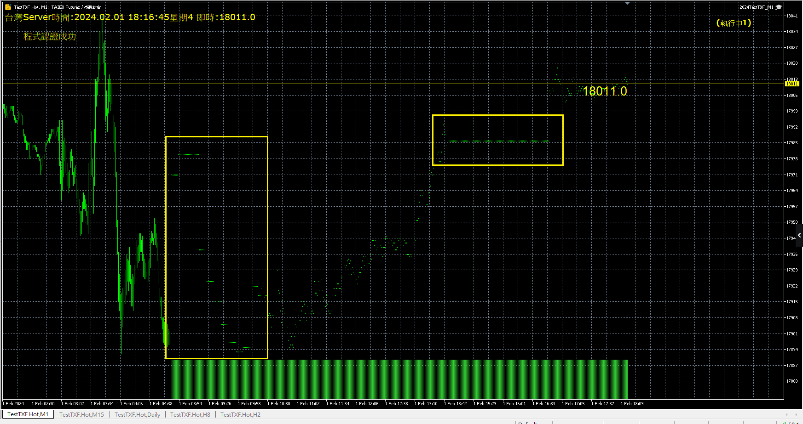Expand the side panel using the left chevron
The height and width of the screenshot is (424, 803).
click(x=799, y=235)
